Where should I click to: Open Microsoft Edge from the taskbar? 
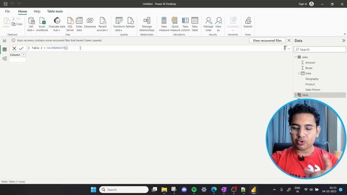coord(214,190)
